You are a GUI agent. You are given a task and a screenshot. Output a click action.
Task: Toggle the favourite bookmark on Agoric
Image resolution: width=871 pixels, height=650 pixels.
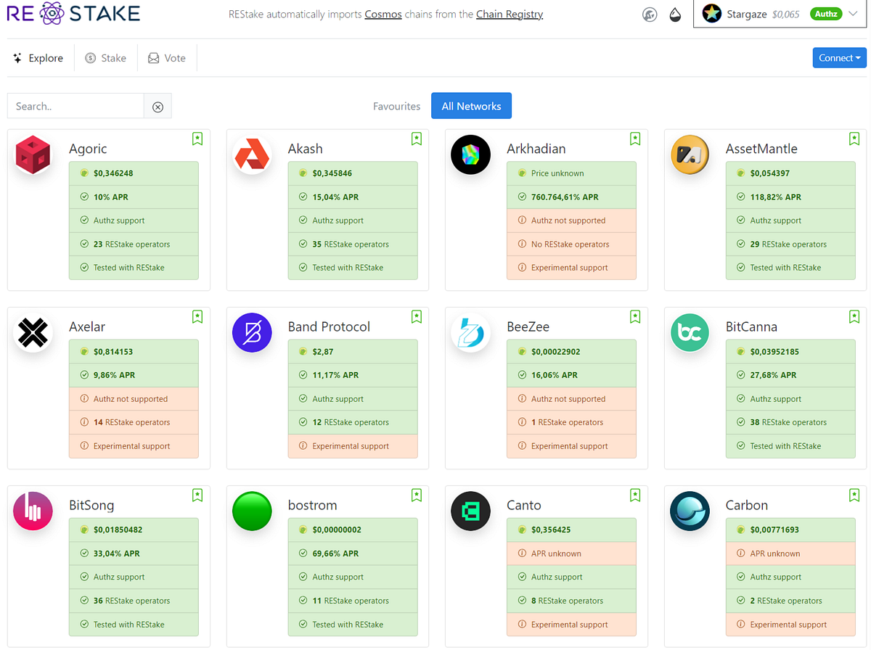[x=197, y=139]
